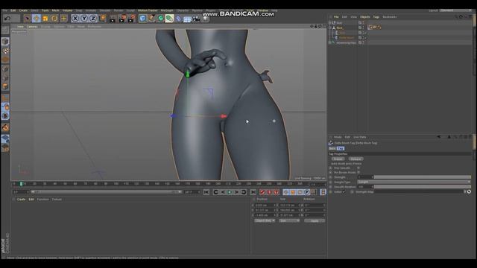Click the Enable Snap magnet icon

(5, 127)
